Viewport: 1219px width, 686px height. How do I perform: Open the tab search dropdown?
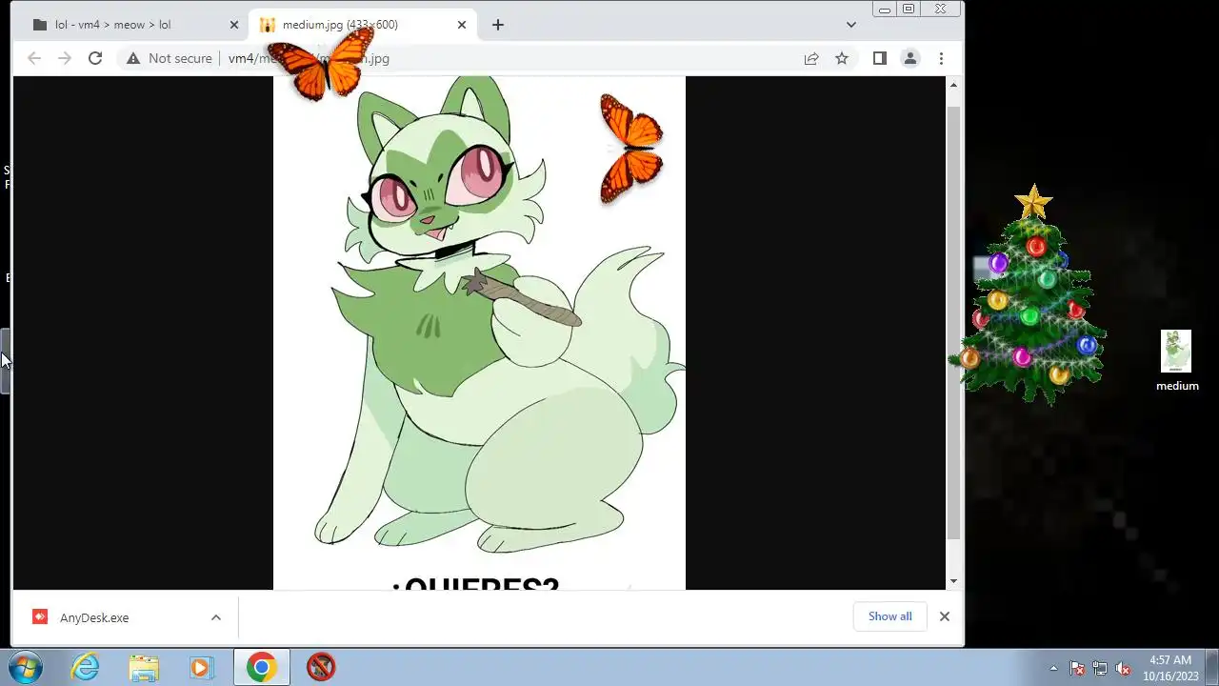[851, 25]
